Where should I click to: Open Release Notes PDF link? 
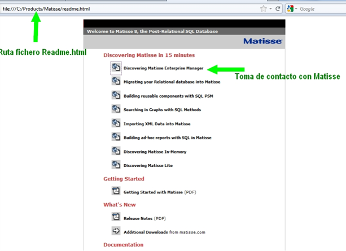(144, 219)
